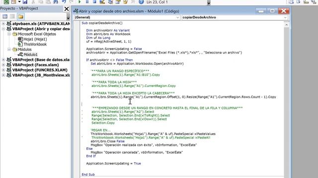Select VBAProject (Faces.xlam) label
The width and height of the screenshot is (318, 178).
point(35,65)
